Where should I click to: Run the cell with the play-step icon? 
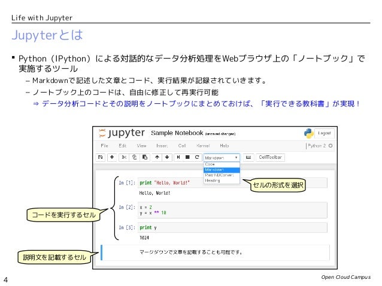click(178, 157)
